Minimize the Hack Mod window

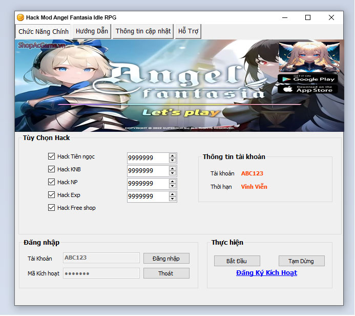tap(285, 17)
